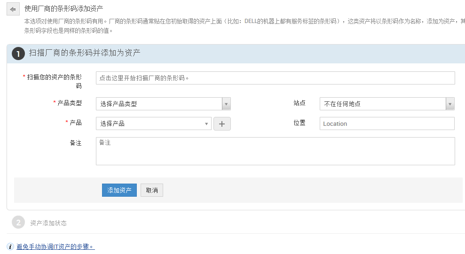The image size is (465, 254).
Task: Click inside the 备注 text area
Action: (x=275, y=151)
